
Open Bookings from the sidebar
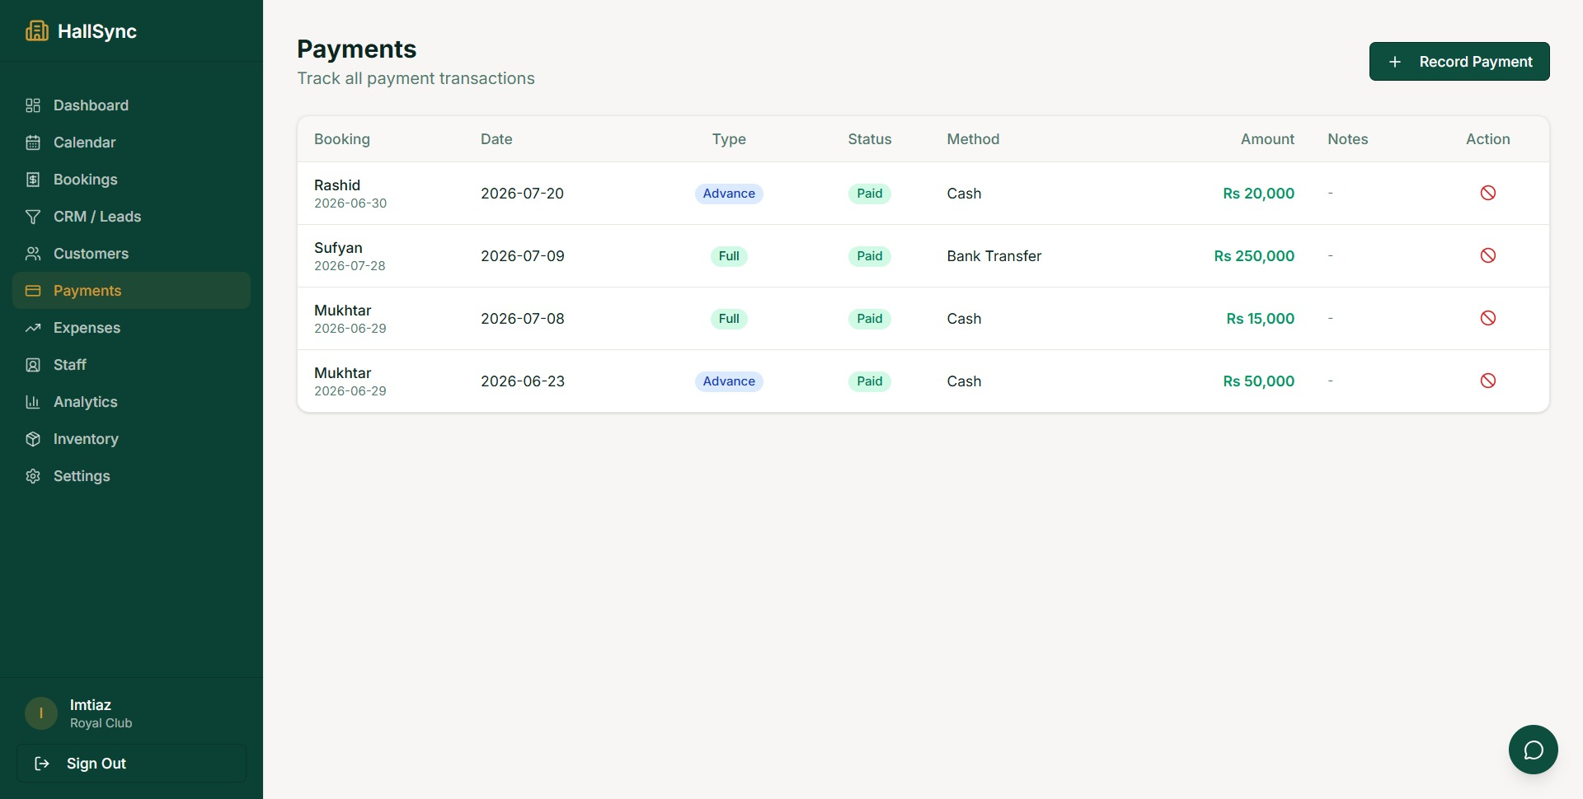point(132,180)
